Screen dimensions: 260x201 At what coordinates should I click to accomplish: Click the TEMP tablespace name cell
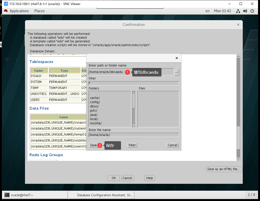tap(39, 88)
